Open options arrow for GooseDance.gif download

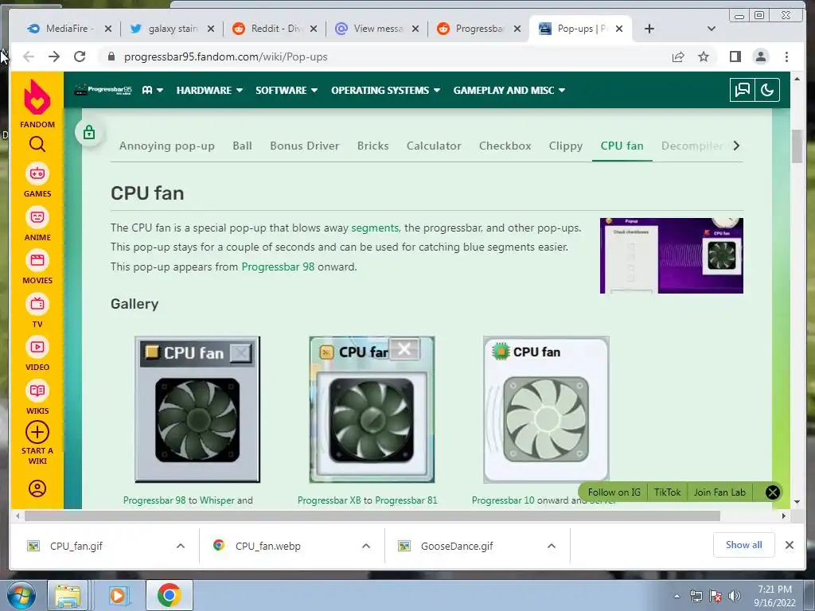552,546
